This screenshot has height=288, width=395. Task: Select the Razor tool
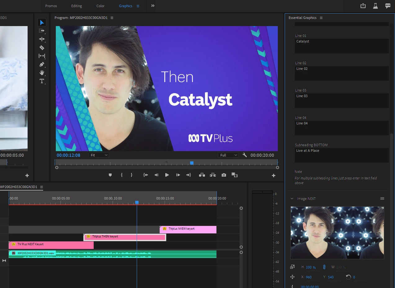tap(42, 47)
